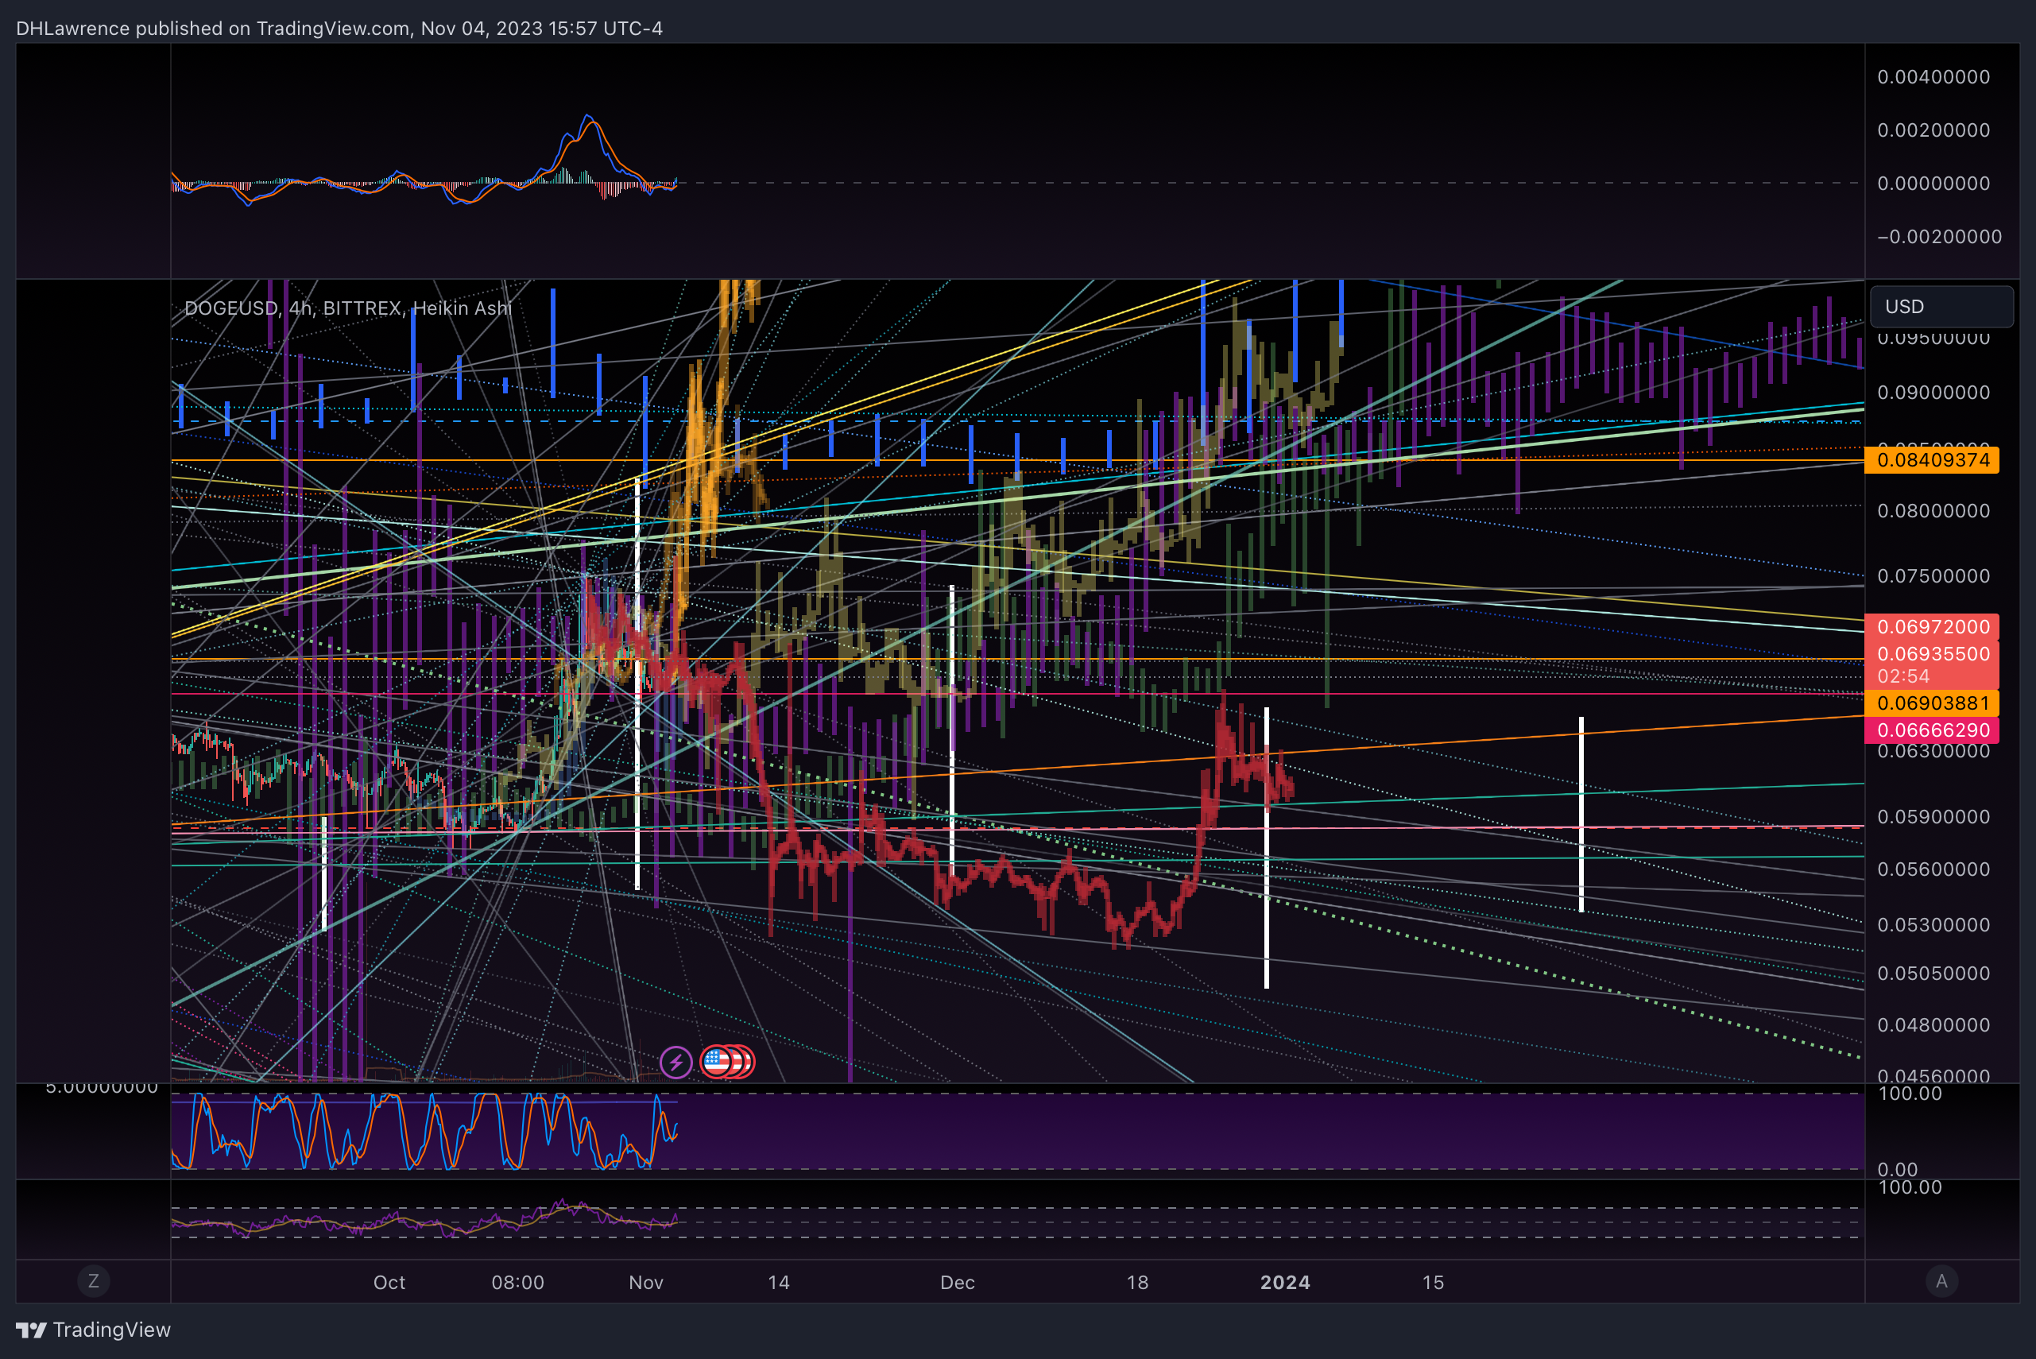Click the 0.07500000 price scale label
Image resolution: width=2036 pixels, height=1359 pixels.
[1933, 576]
